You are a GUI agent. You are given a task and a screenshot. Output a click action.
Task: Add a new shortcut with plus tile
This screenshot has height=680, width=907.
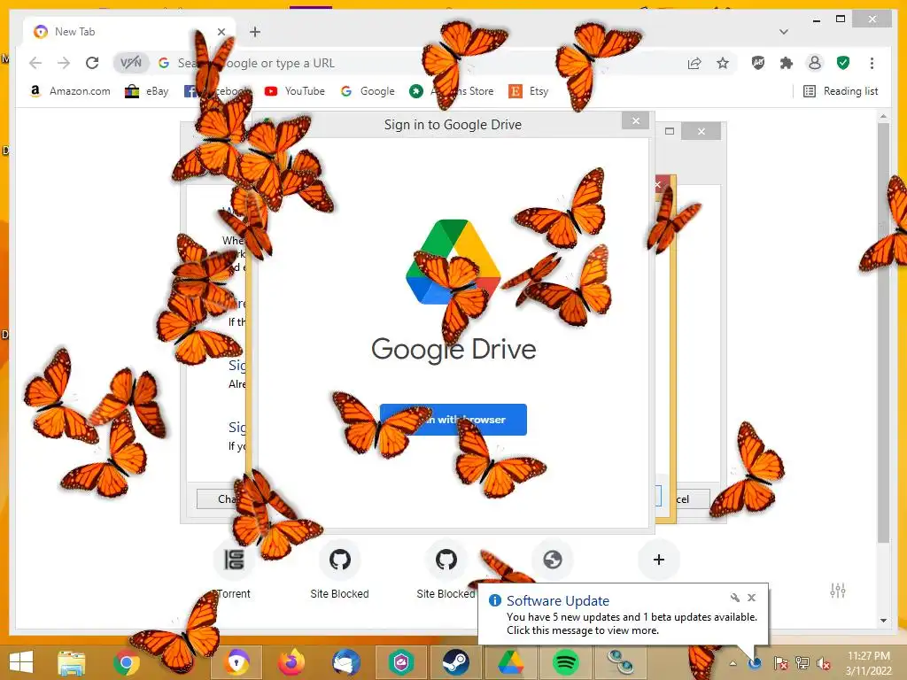[658, 560]
